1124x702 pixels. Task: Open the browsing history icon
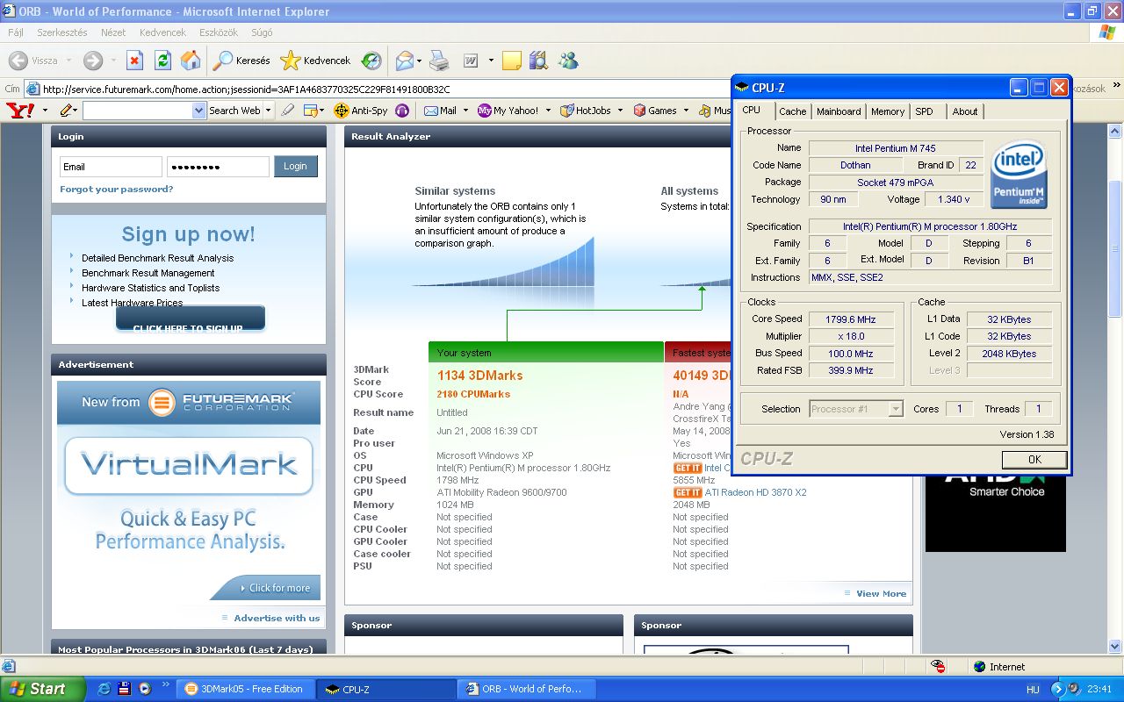[371, 61]
